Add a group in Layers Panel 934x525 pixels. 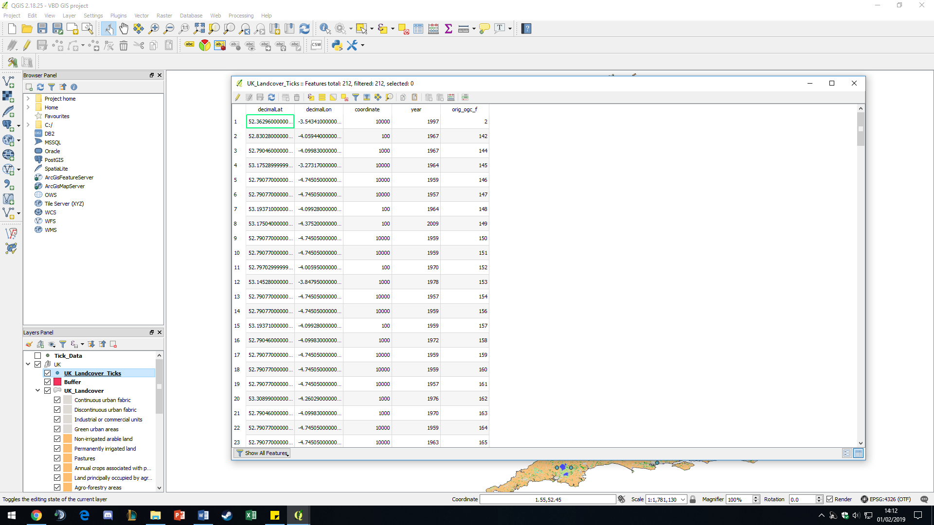pyautogui.click(x=40, y=344)
